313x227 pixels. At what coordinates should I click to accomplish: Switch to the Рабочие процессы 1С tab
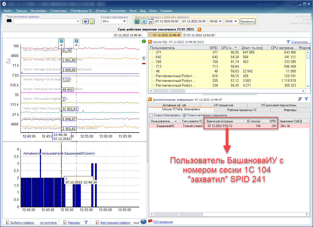point(242,110)
